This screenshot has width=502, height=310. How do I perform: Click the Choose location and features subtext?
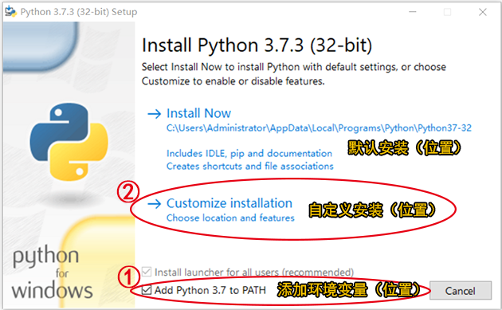pos(230,218)
